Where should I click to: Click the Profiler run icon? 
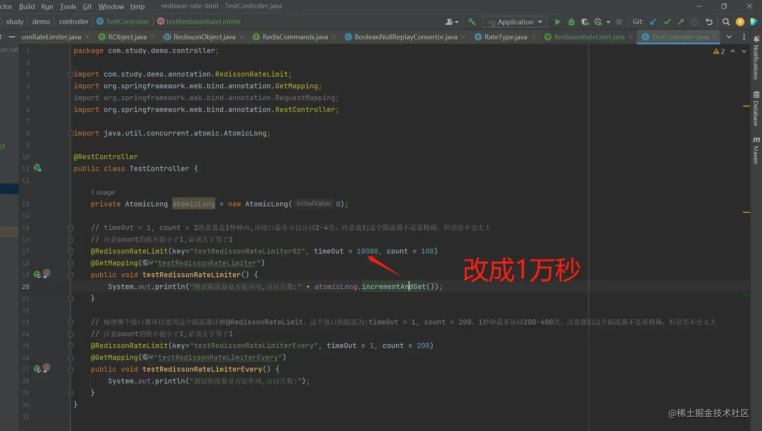[598, 22]
